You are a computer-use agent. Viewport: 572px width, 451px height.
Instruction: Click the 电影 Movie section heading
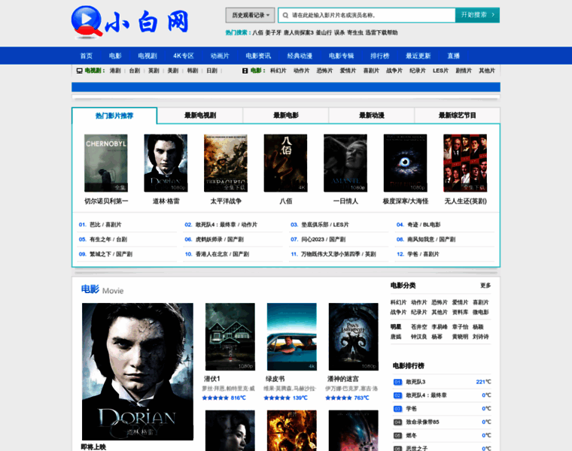[102, 290]
